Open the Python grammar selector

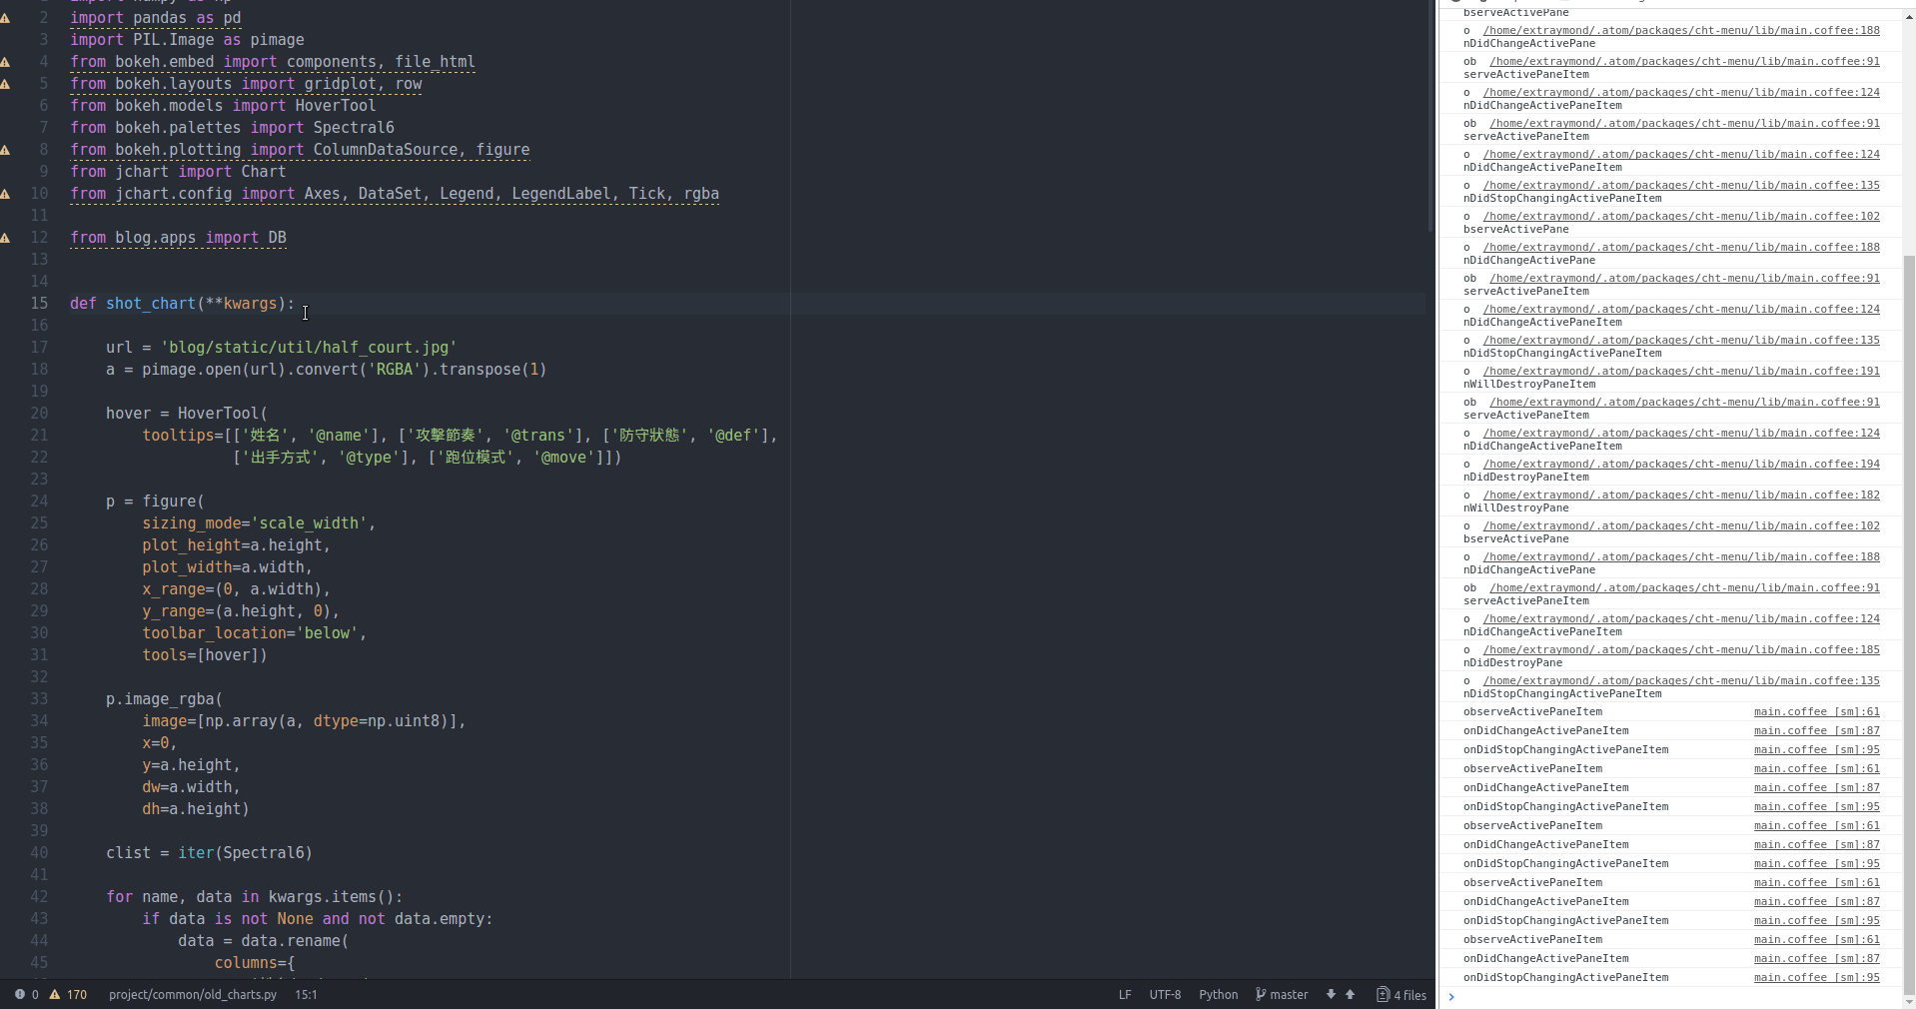[1217, 994]
